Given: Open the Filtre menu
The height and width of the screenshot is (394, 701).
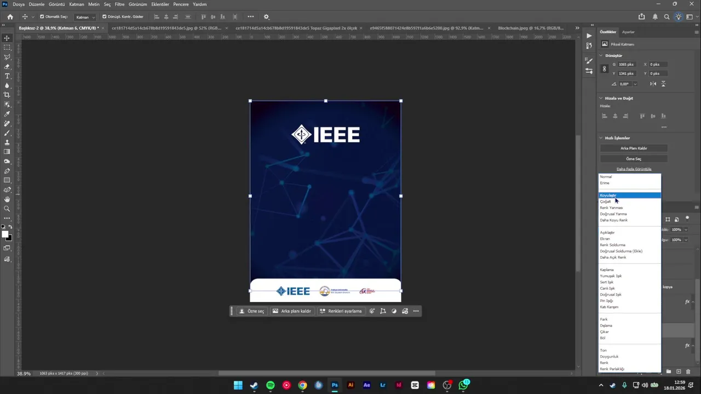Looking at the screenshot, I should (x=119, y=4).
